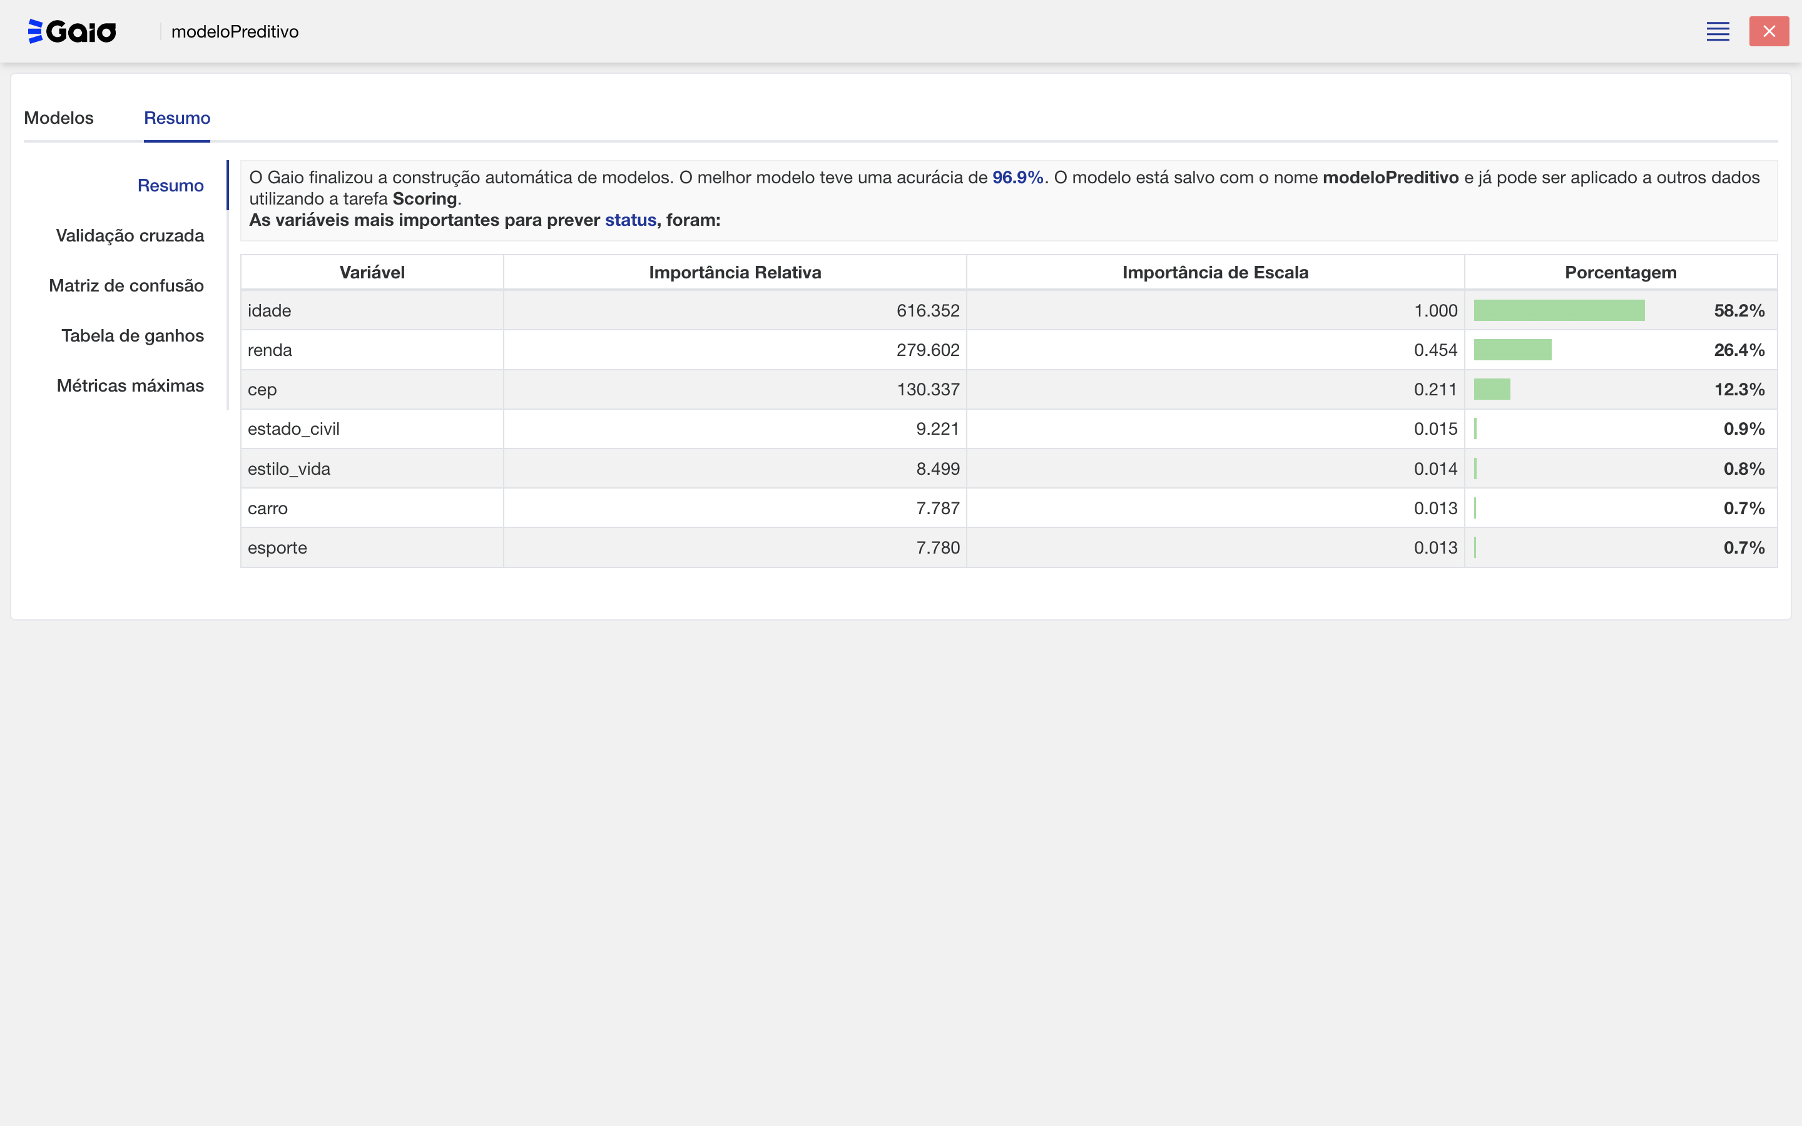Screen dimensions: 1802x1126
Task: Show the Matriz de confusão
Action: (x=126, y=285)
